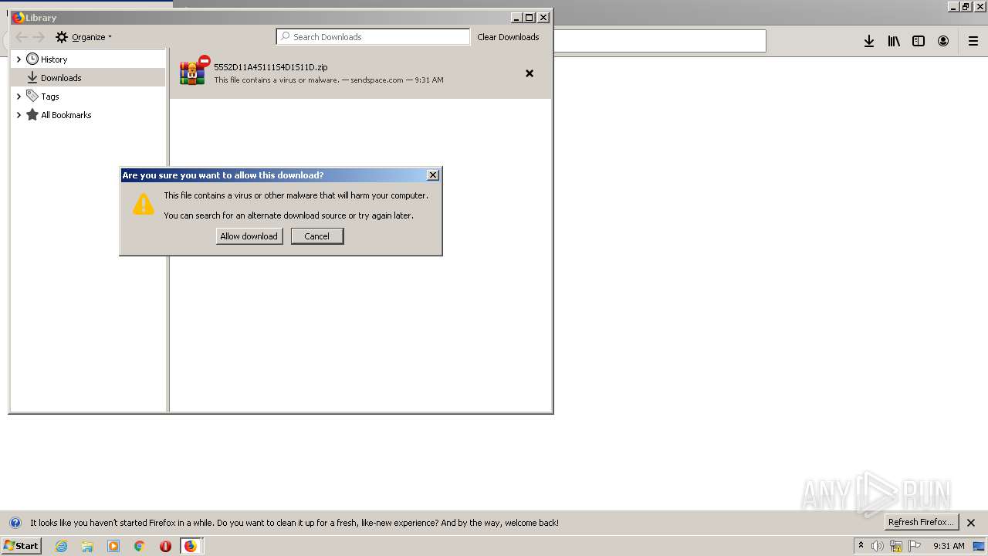Open Firefox account icon
The width and height of the screenshot is (988, 556).
943,42
